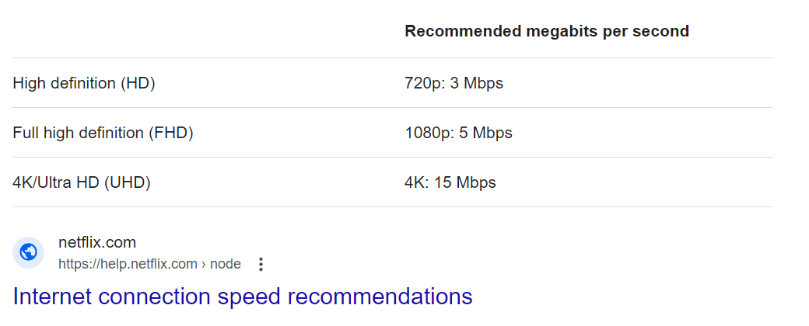
Task: Click the '720p:' resolution label
Action: [426, 83]
